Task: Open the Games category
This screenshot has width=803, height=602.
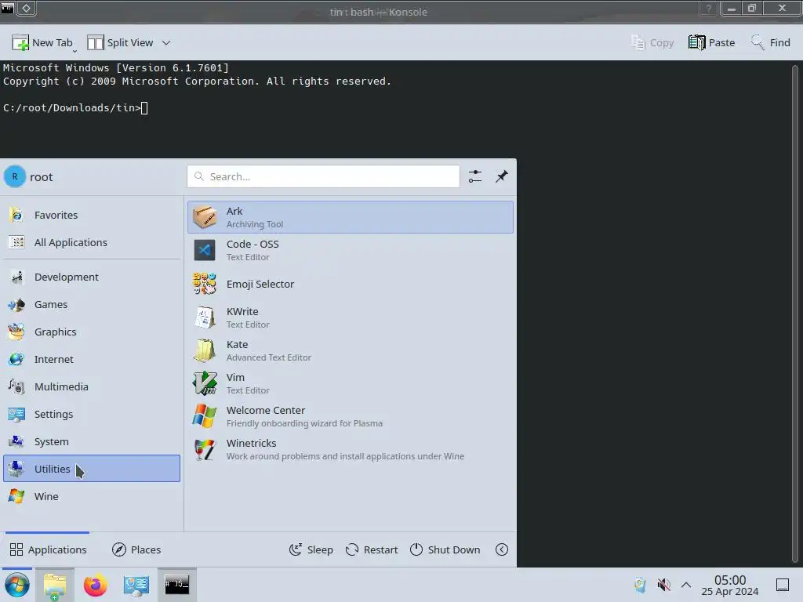Action: pos(92,305)
